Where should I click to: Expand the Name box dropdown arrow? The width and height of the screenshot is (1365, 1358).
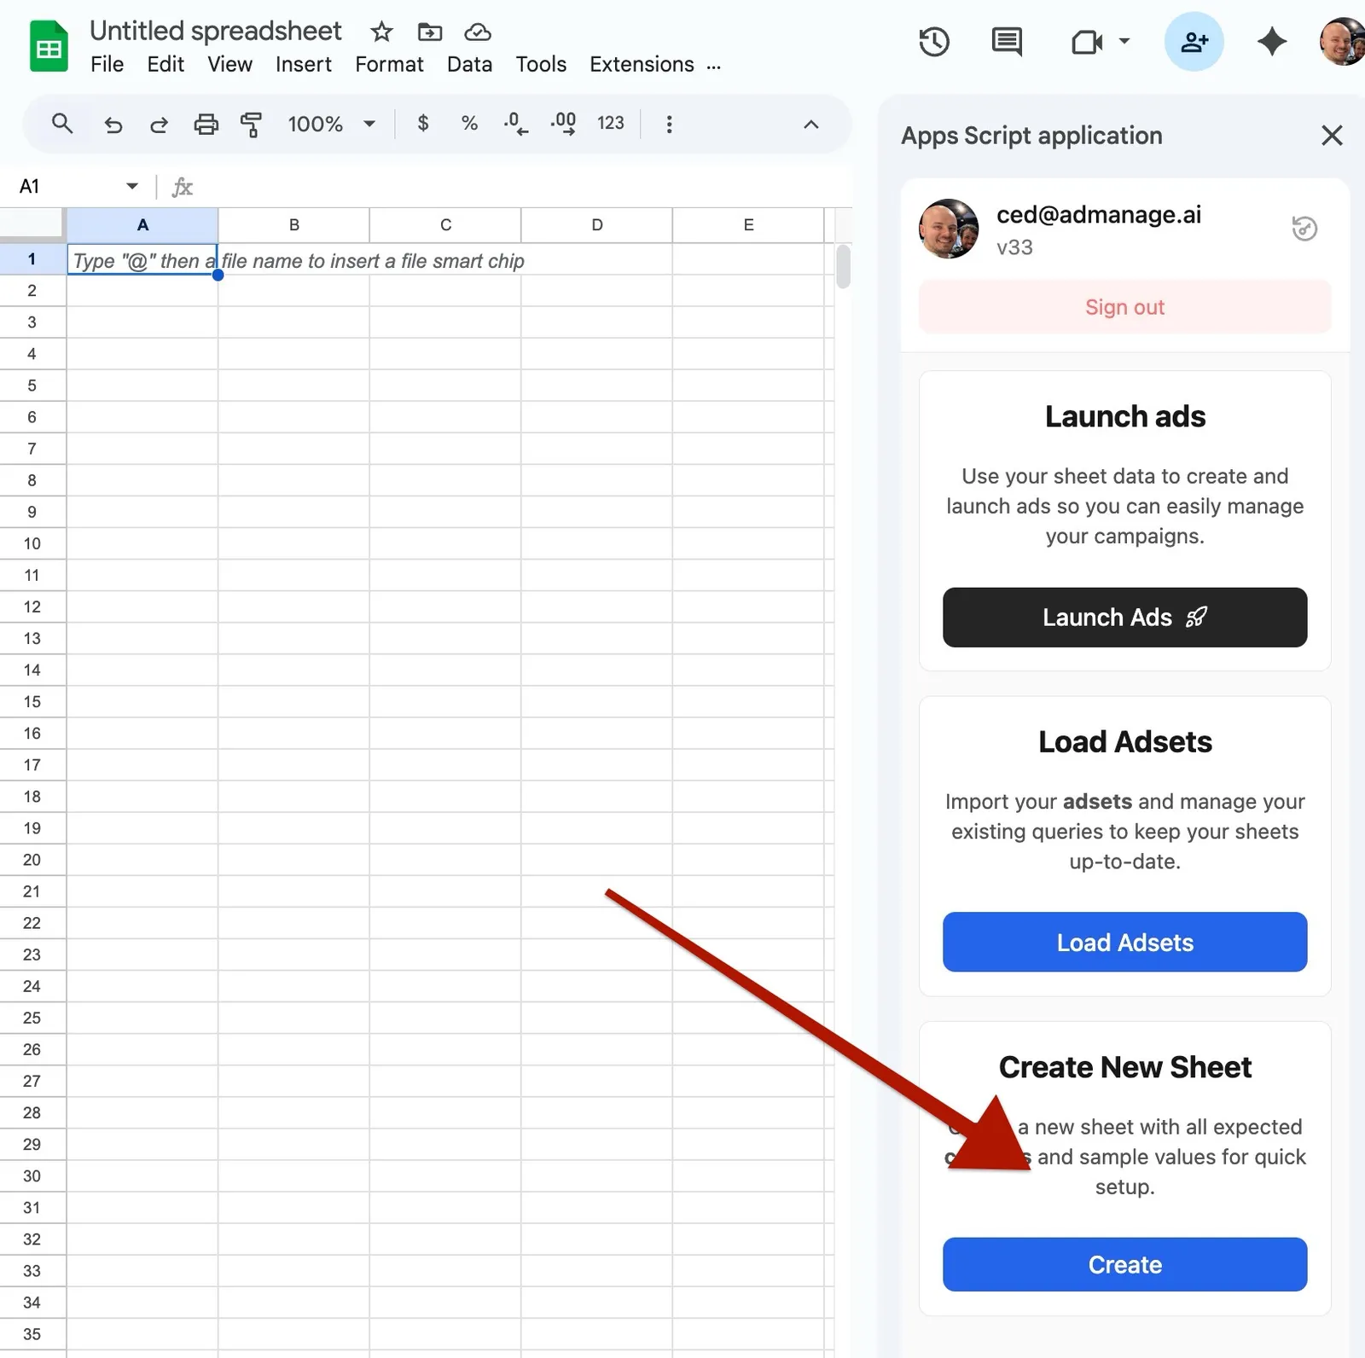132,186
